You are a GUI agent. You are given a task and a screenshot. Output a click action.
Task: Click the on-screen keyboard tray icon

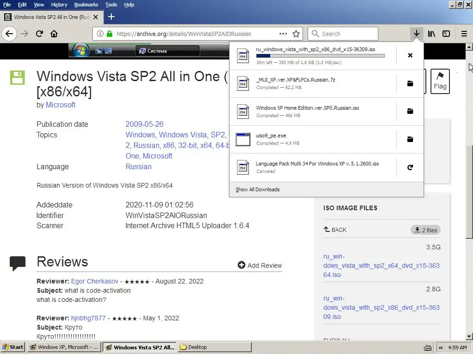point(427,348)
